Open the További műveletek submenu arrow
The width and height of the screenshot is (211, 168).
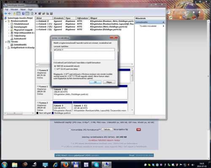coord(163,26)
